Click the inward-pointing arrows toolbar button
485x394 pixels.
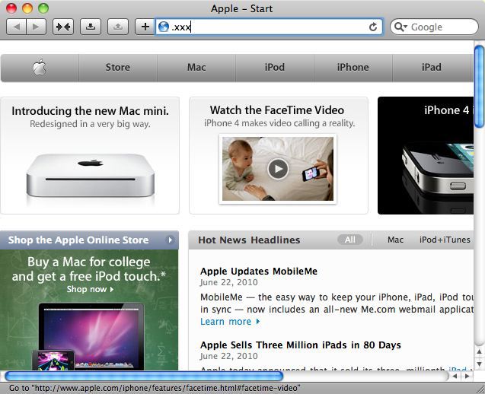click(63, 27)
